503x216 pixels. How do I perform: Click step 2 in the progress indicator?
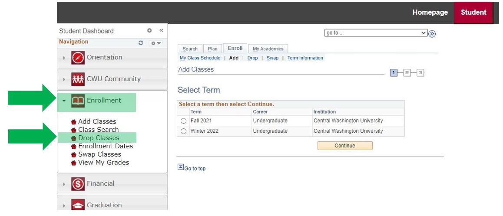[407, 73]
